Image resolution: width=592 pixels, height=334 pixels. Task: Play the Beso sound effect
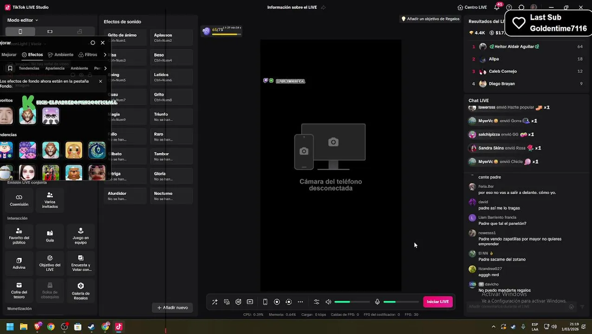tap(171, 58)
